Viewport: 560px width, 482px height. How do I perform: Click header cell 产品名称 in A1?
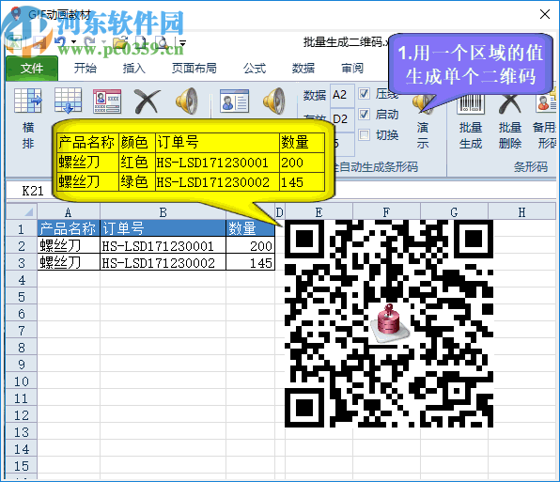click(x=69, y=228)
